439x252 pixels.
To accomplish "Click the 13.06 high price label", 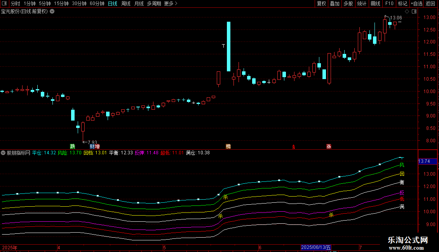I will [396, 17].
